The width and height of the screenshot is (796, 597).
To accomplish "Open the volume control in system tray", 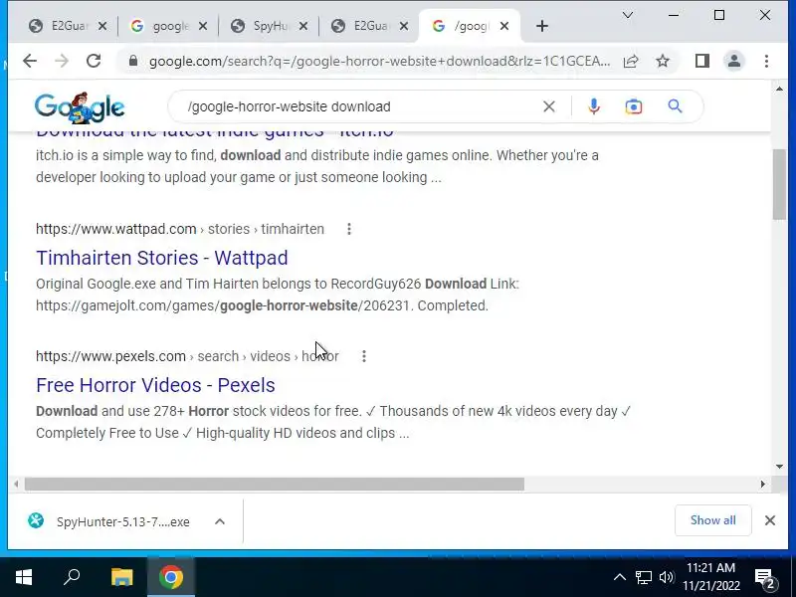I will tap(666, 578).
